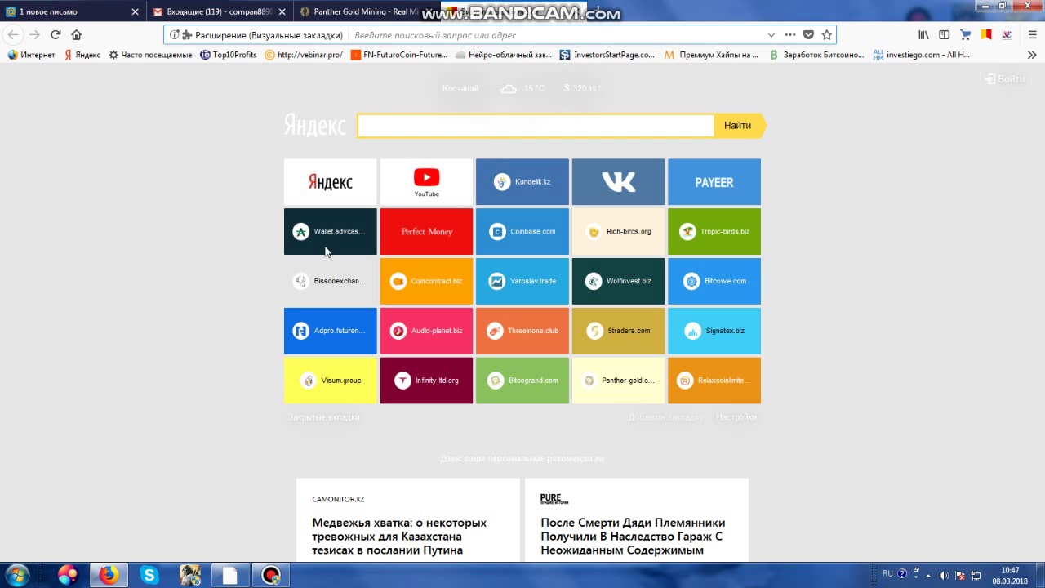Open the 'Заработок Биткоино' bookmark
The image size is (1045, 588).
(x=816, y=55)
